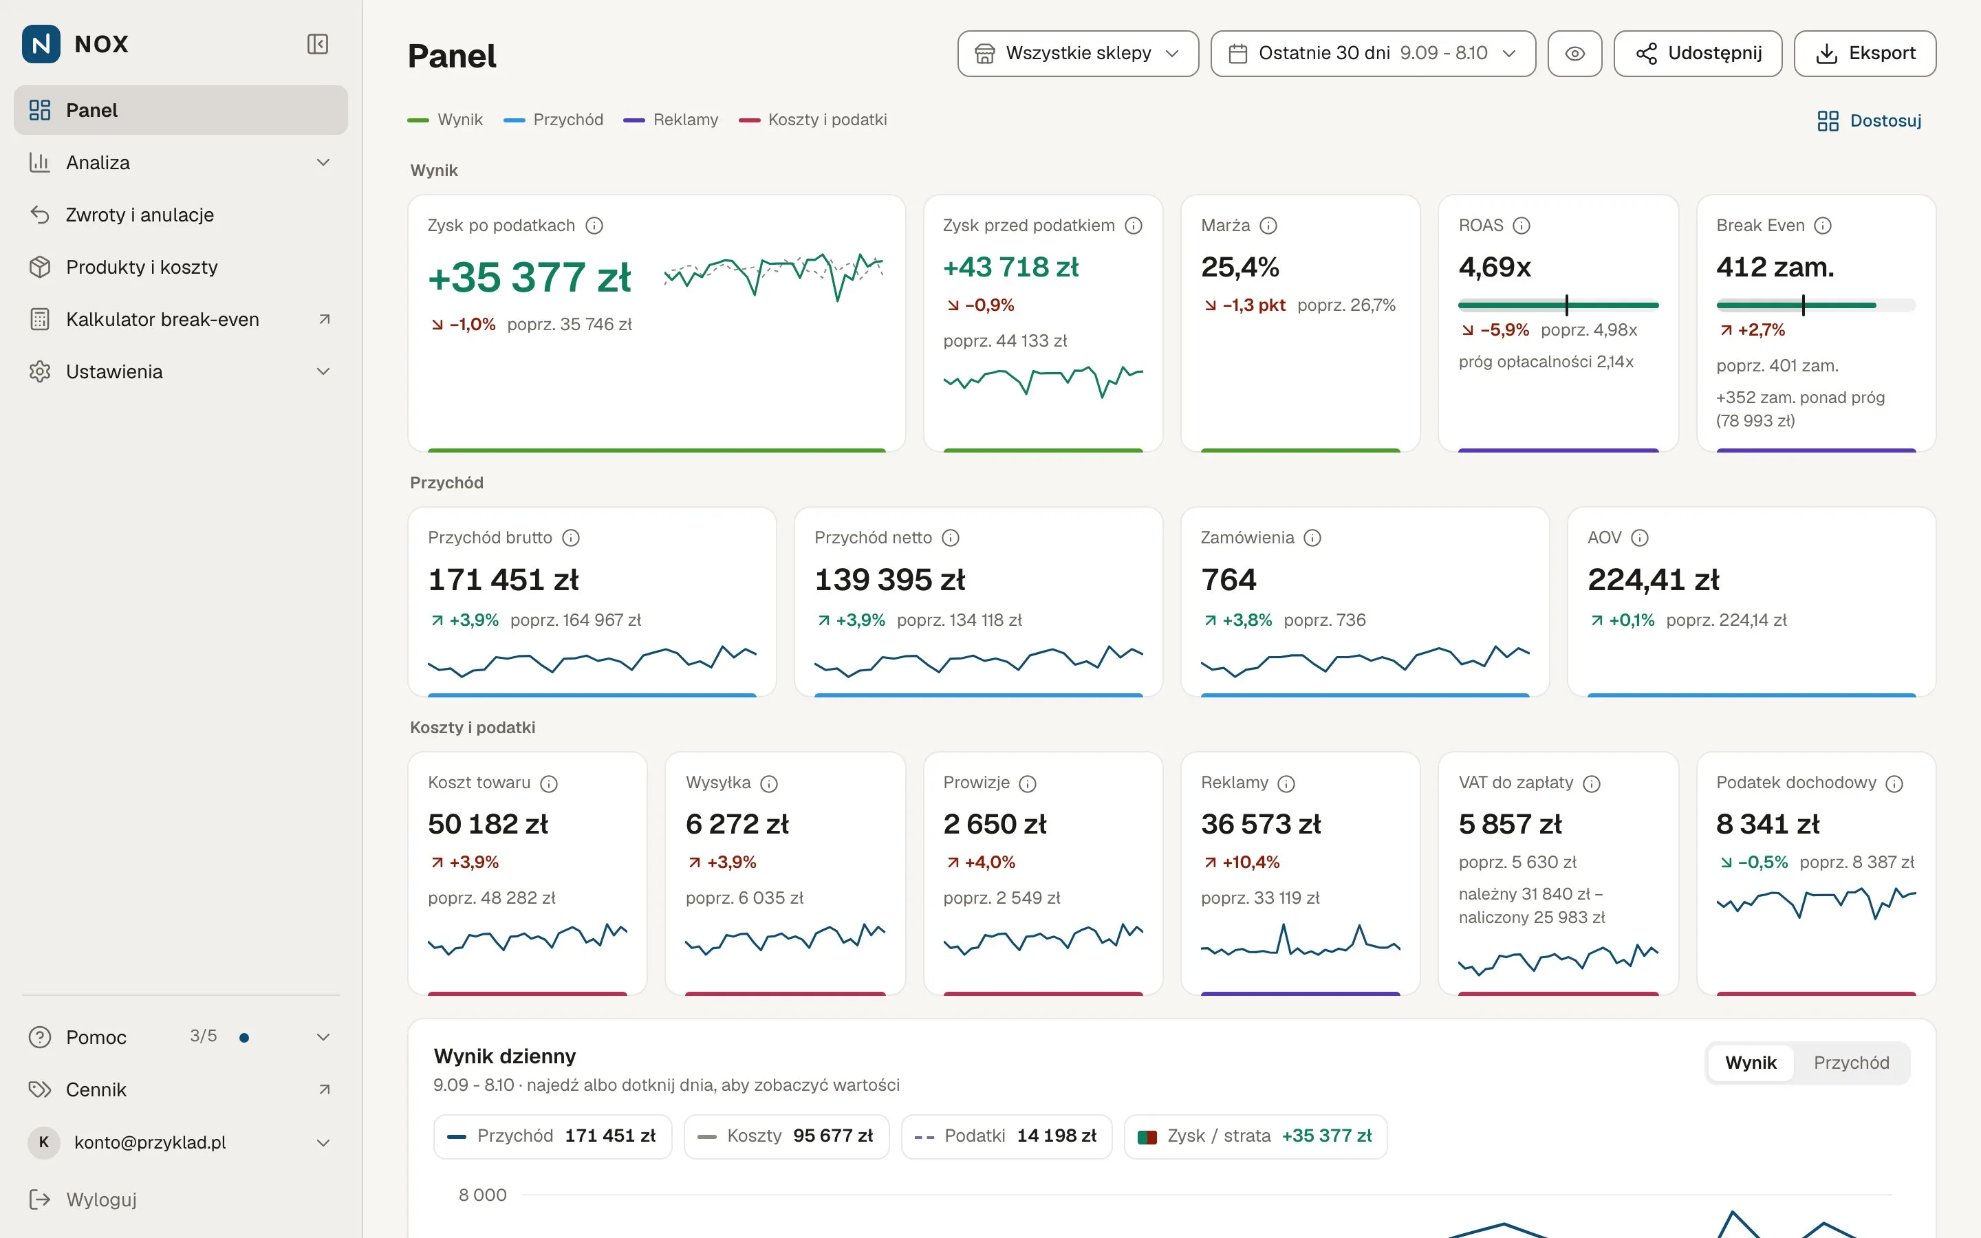This screenshot has height=1238, width=1981.
Task: Open the Ostatnie 30 dni date range dropdown
Action: pos(1373,54)
